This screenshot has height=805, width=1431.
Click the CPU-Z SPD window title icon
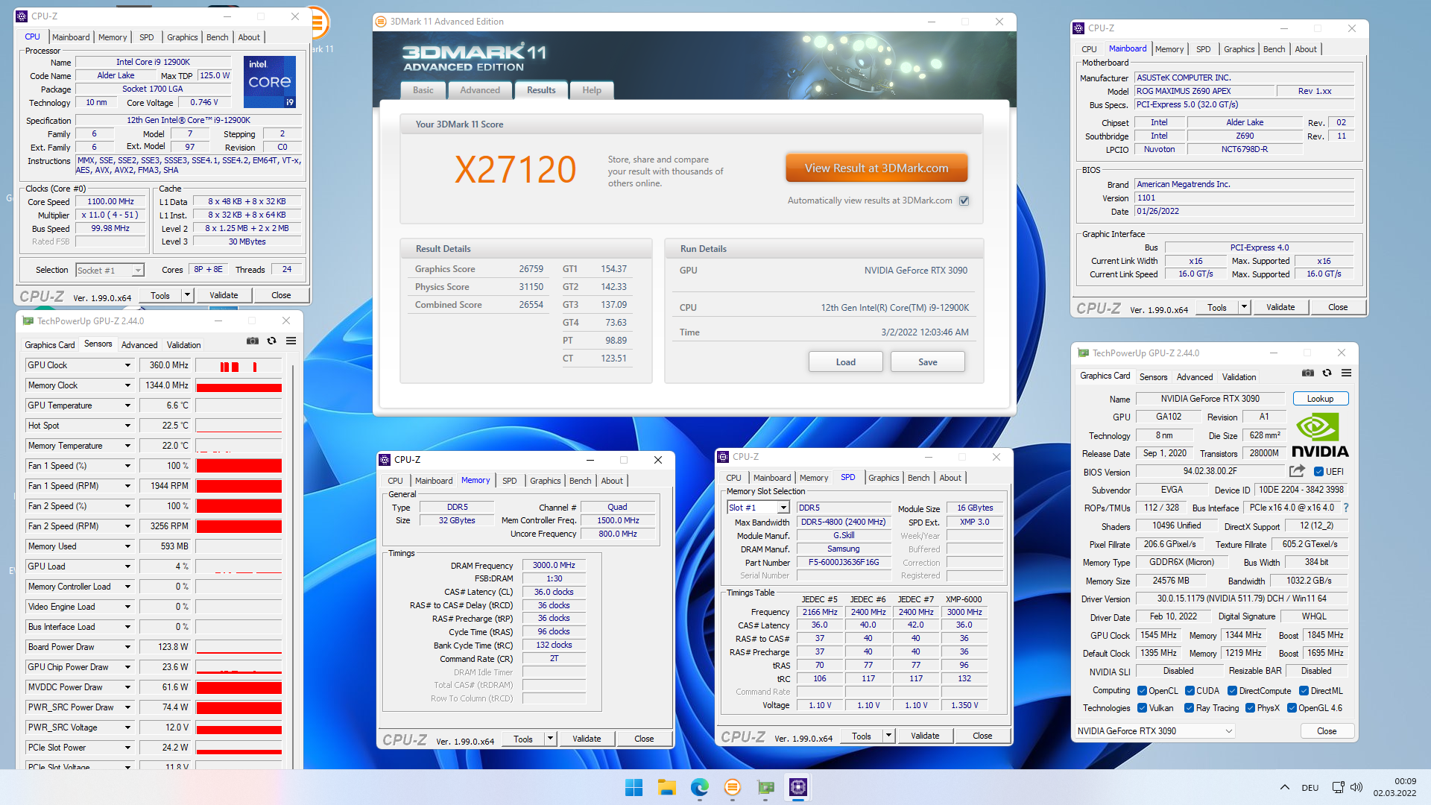pos(723,457)
